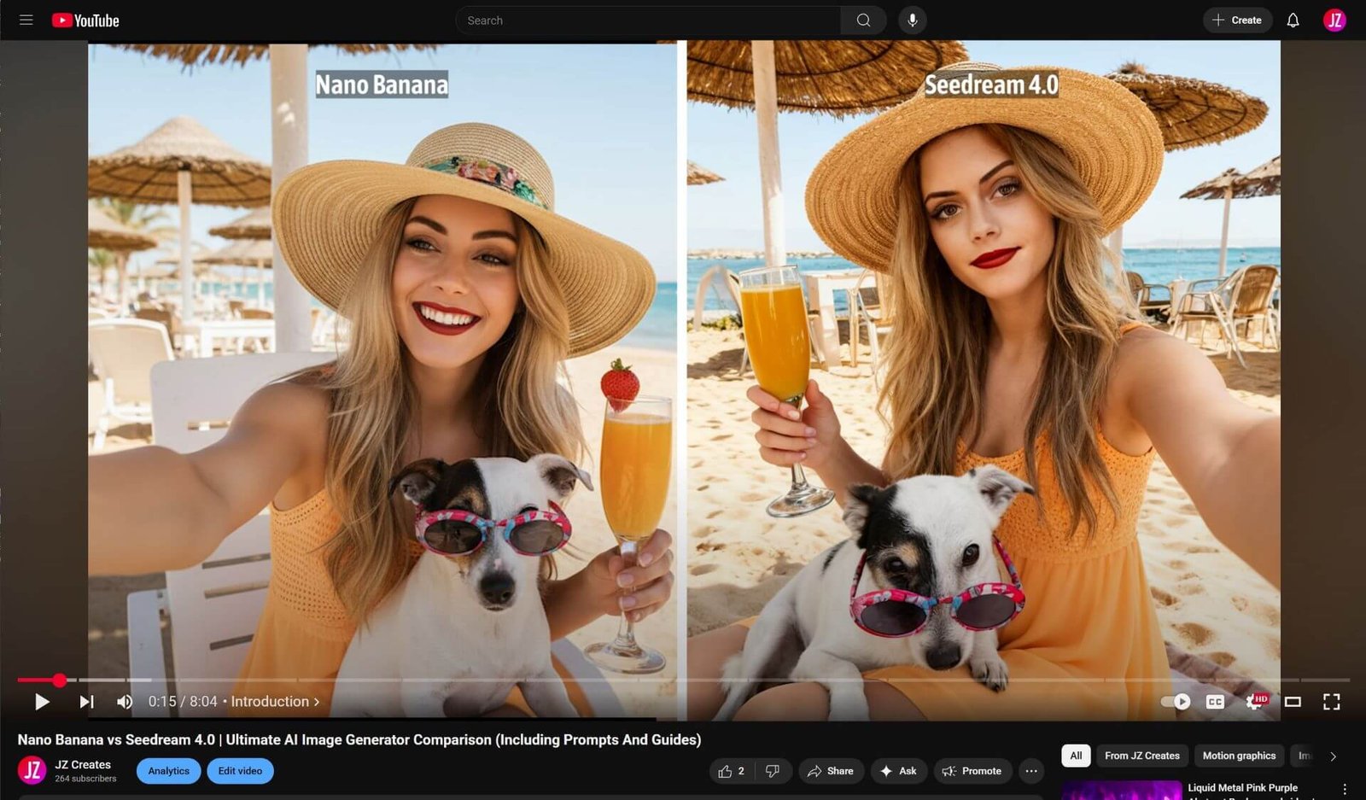Mute the video volume
This screenshot has height=800, width=1366.
(125, 702)
